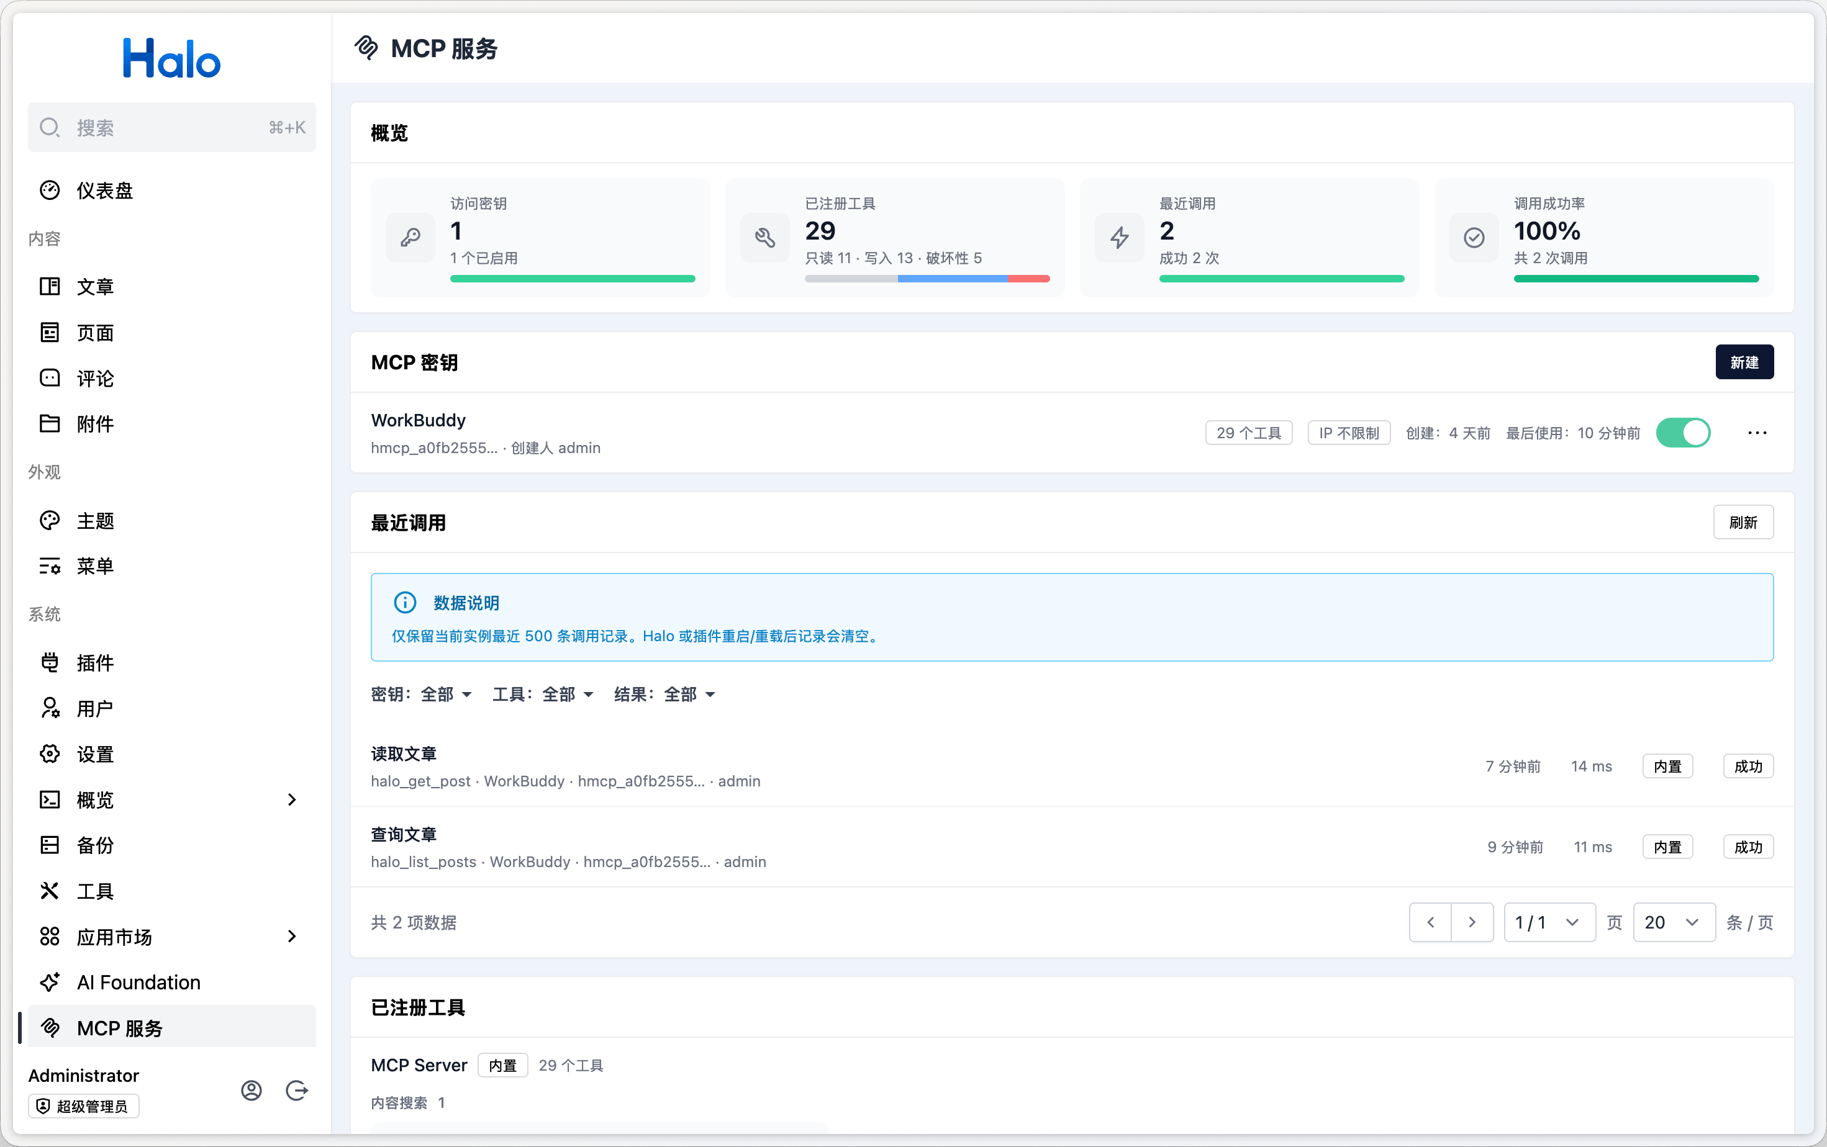Click the 查询文章 call record row

[x=1071, y=847]
